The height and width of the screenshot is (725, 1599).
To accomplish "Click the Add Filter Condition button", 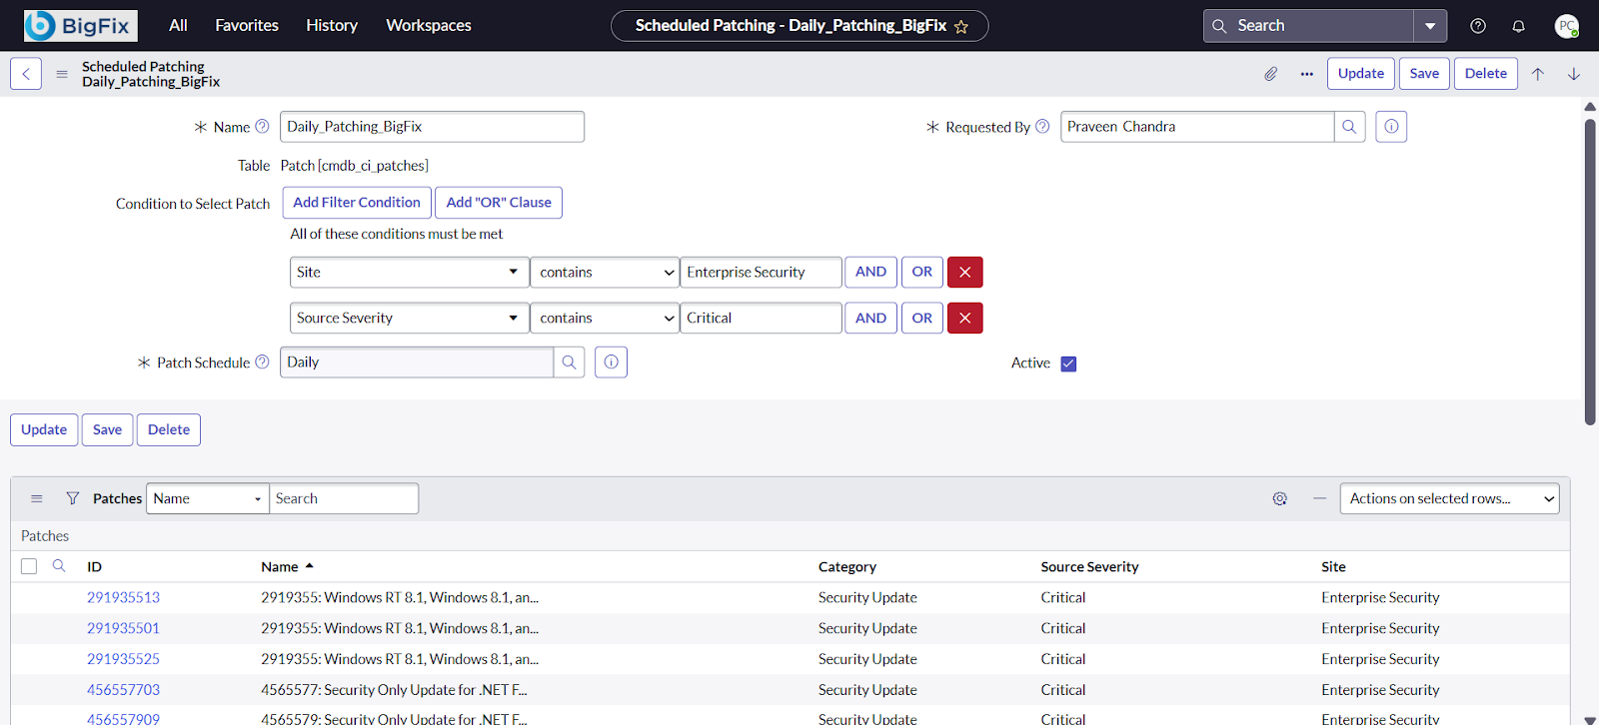I will pos(357,203).
